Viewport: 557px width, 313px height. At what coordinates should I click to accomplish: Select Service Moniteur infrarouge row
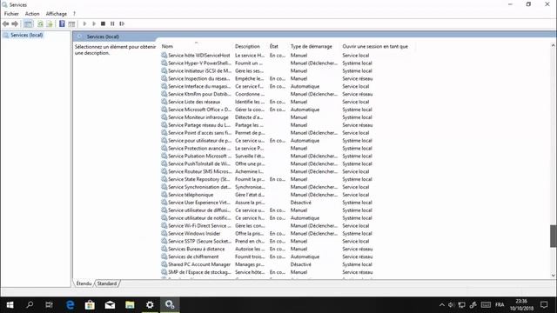coord(266,117)
